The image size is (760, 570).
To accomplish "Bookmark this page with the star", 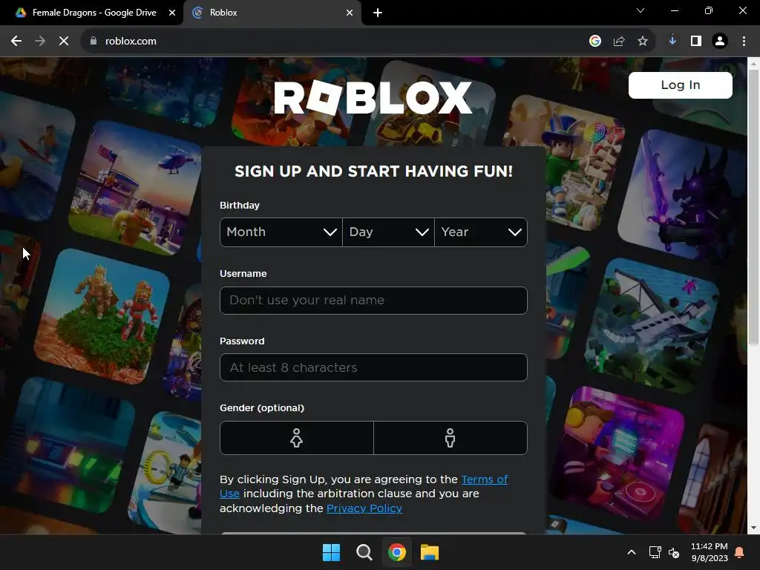I will (643, 42).
